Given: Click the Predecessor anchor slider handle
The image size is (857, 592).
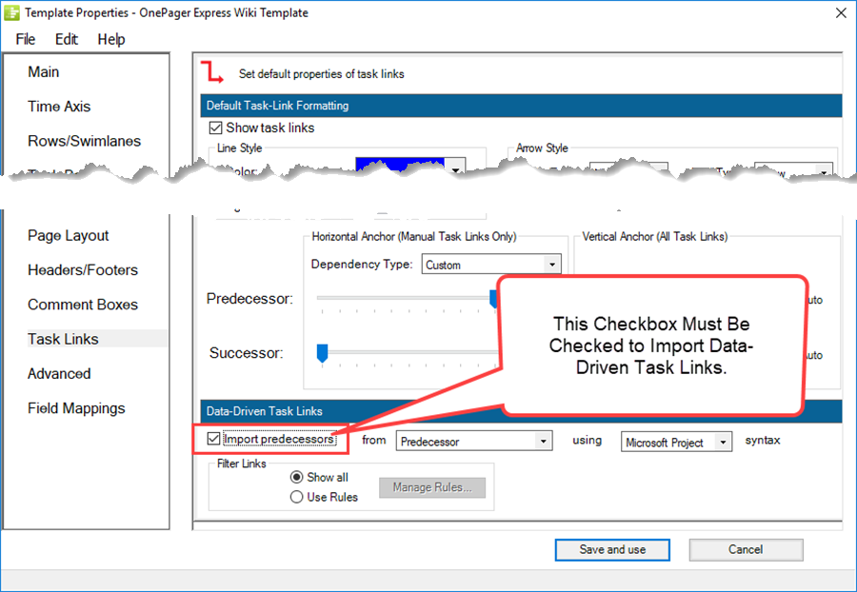Looking at the screenshot, I should [493, 299].
